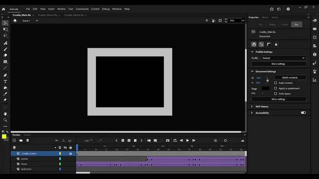Step forward one frame
The height and width of the screenshot is (179, 319).
pyautogui.click(x=194, y=140)
